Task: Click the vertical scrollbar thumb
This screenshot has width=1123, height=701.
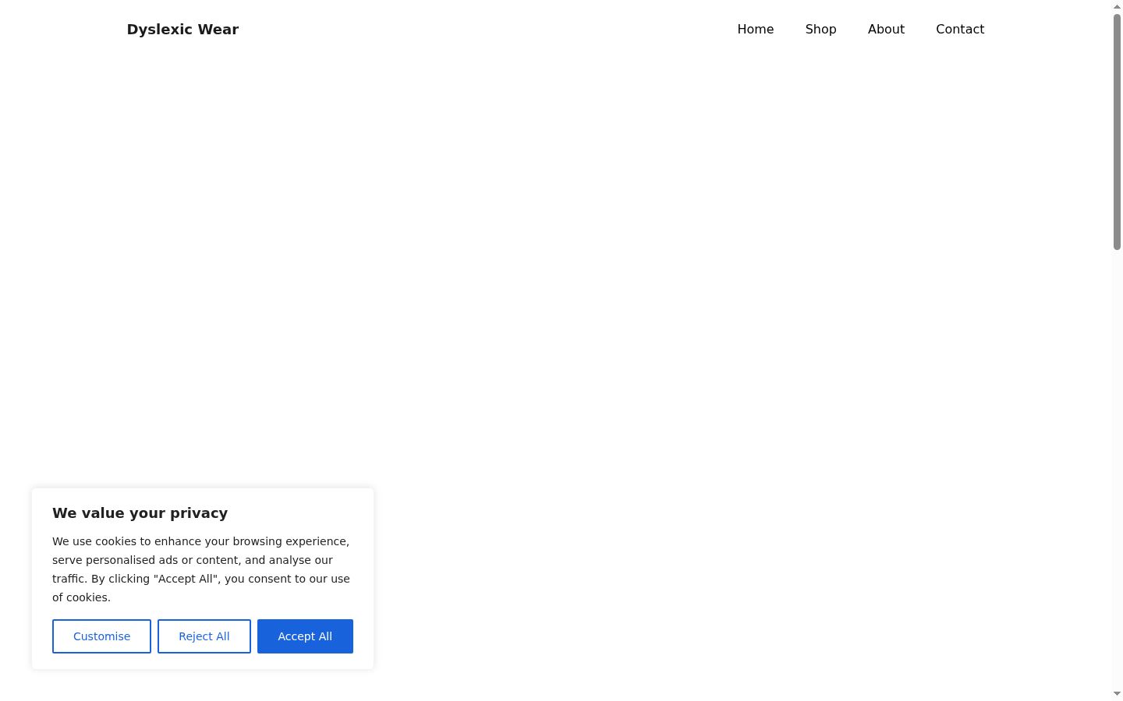Action: pos(1117,132)
